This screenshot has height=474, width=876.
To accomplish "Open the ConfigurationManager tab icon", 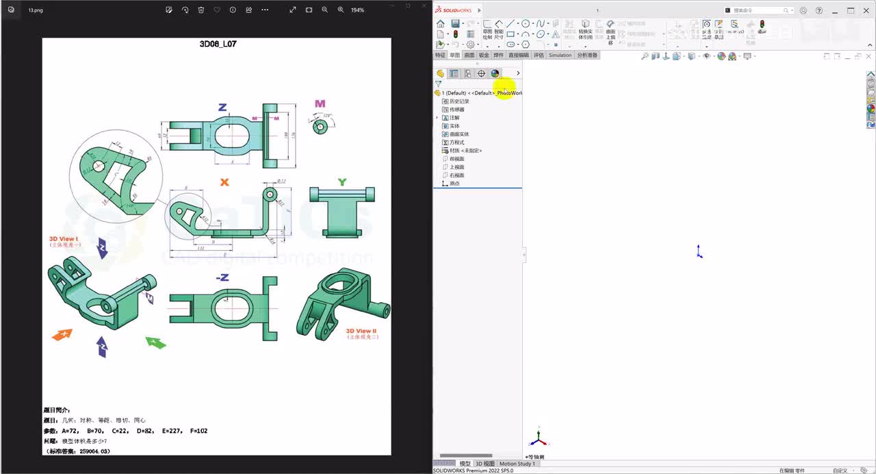I will (467, 73).
